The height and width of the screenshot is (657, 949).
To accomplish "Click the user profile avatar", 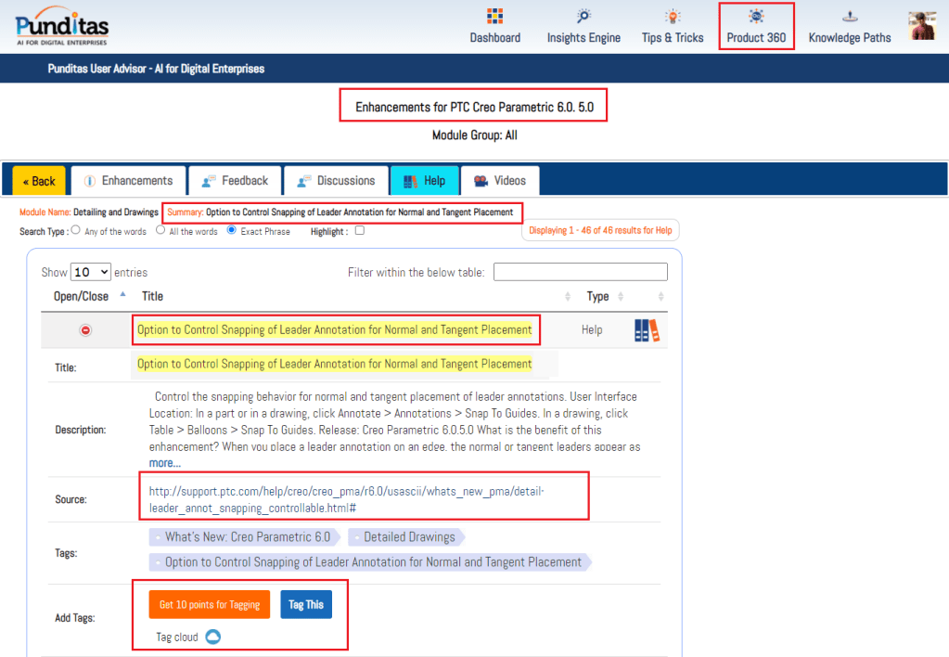I will [x=921, y=26].
